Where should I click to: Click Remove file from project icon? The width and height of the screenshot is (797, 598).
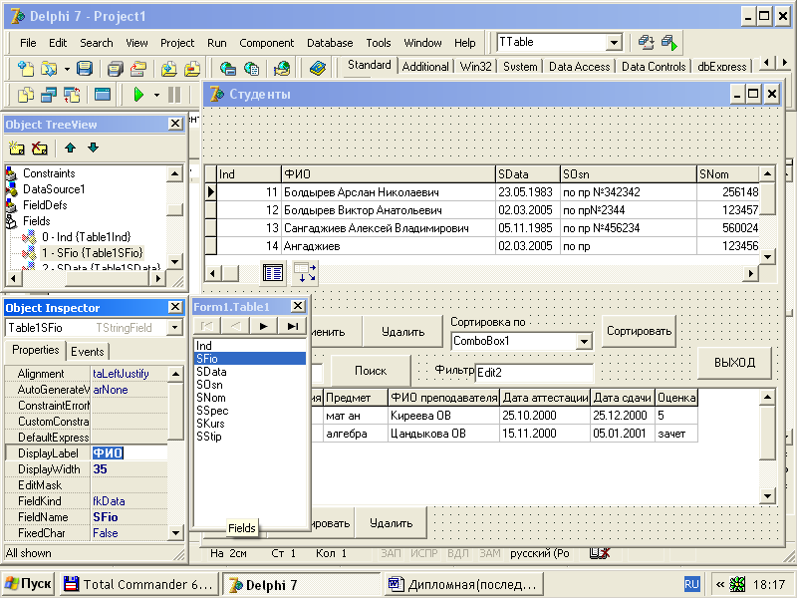[192, 68]
